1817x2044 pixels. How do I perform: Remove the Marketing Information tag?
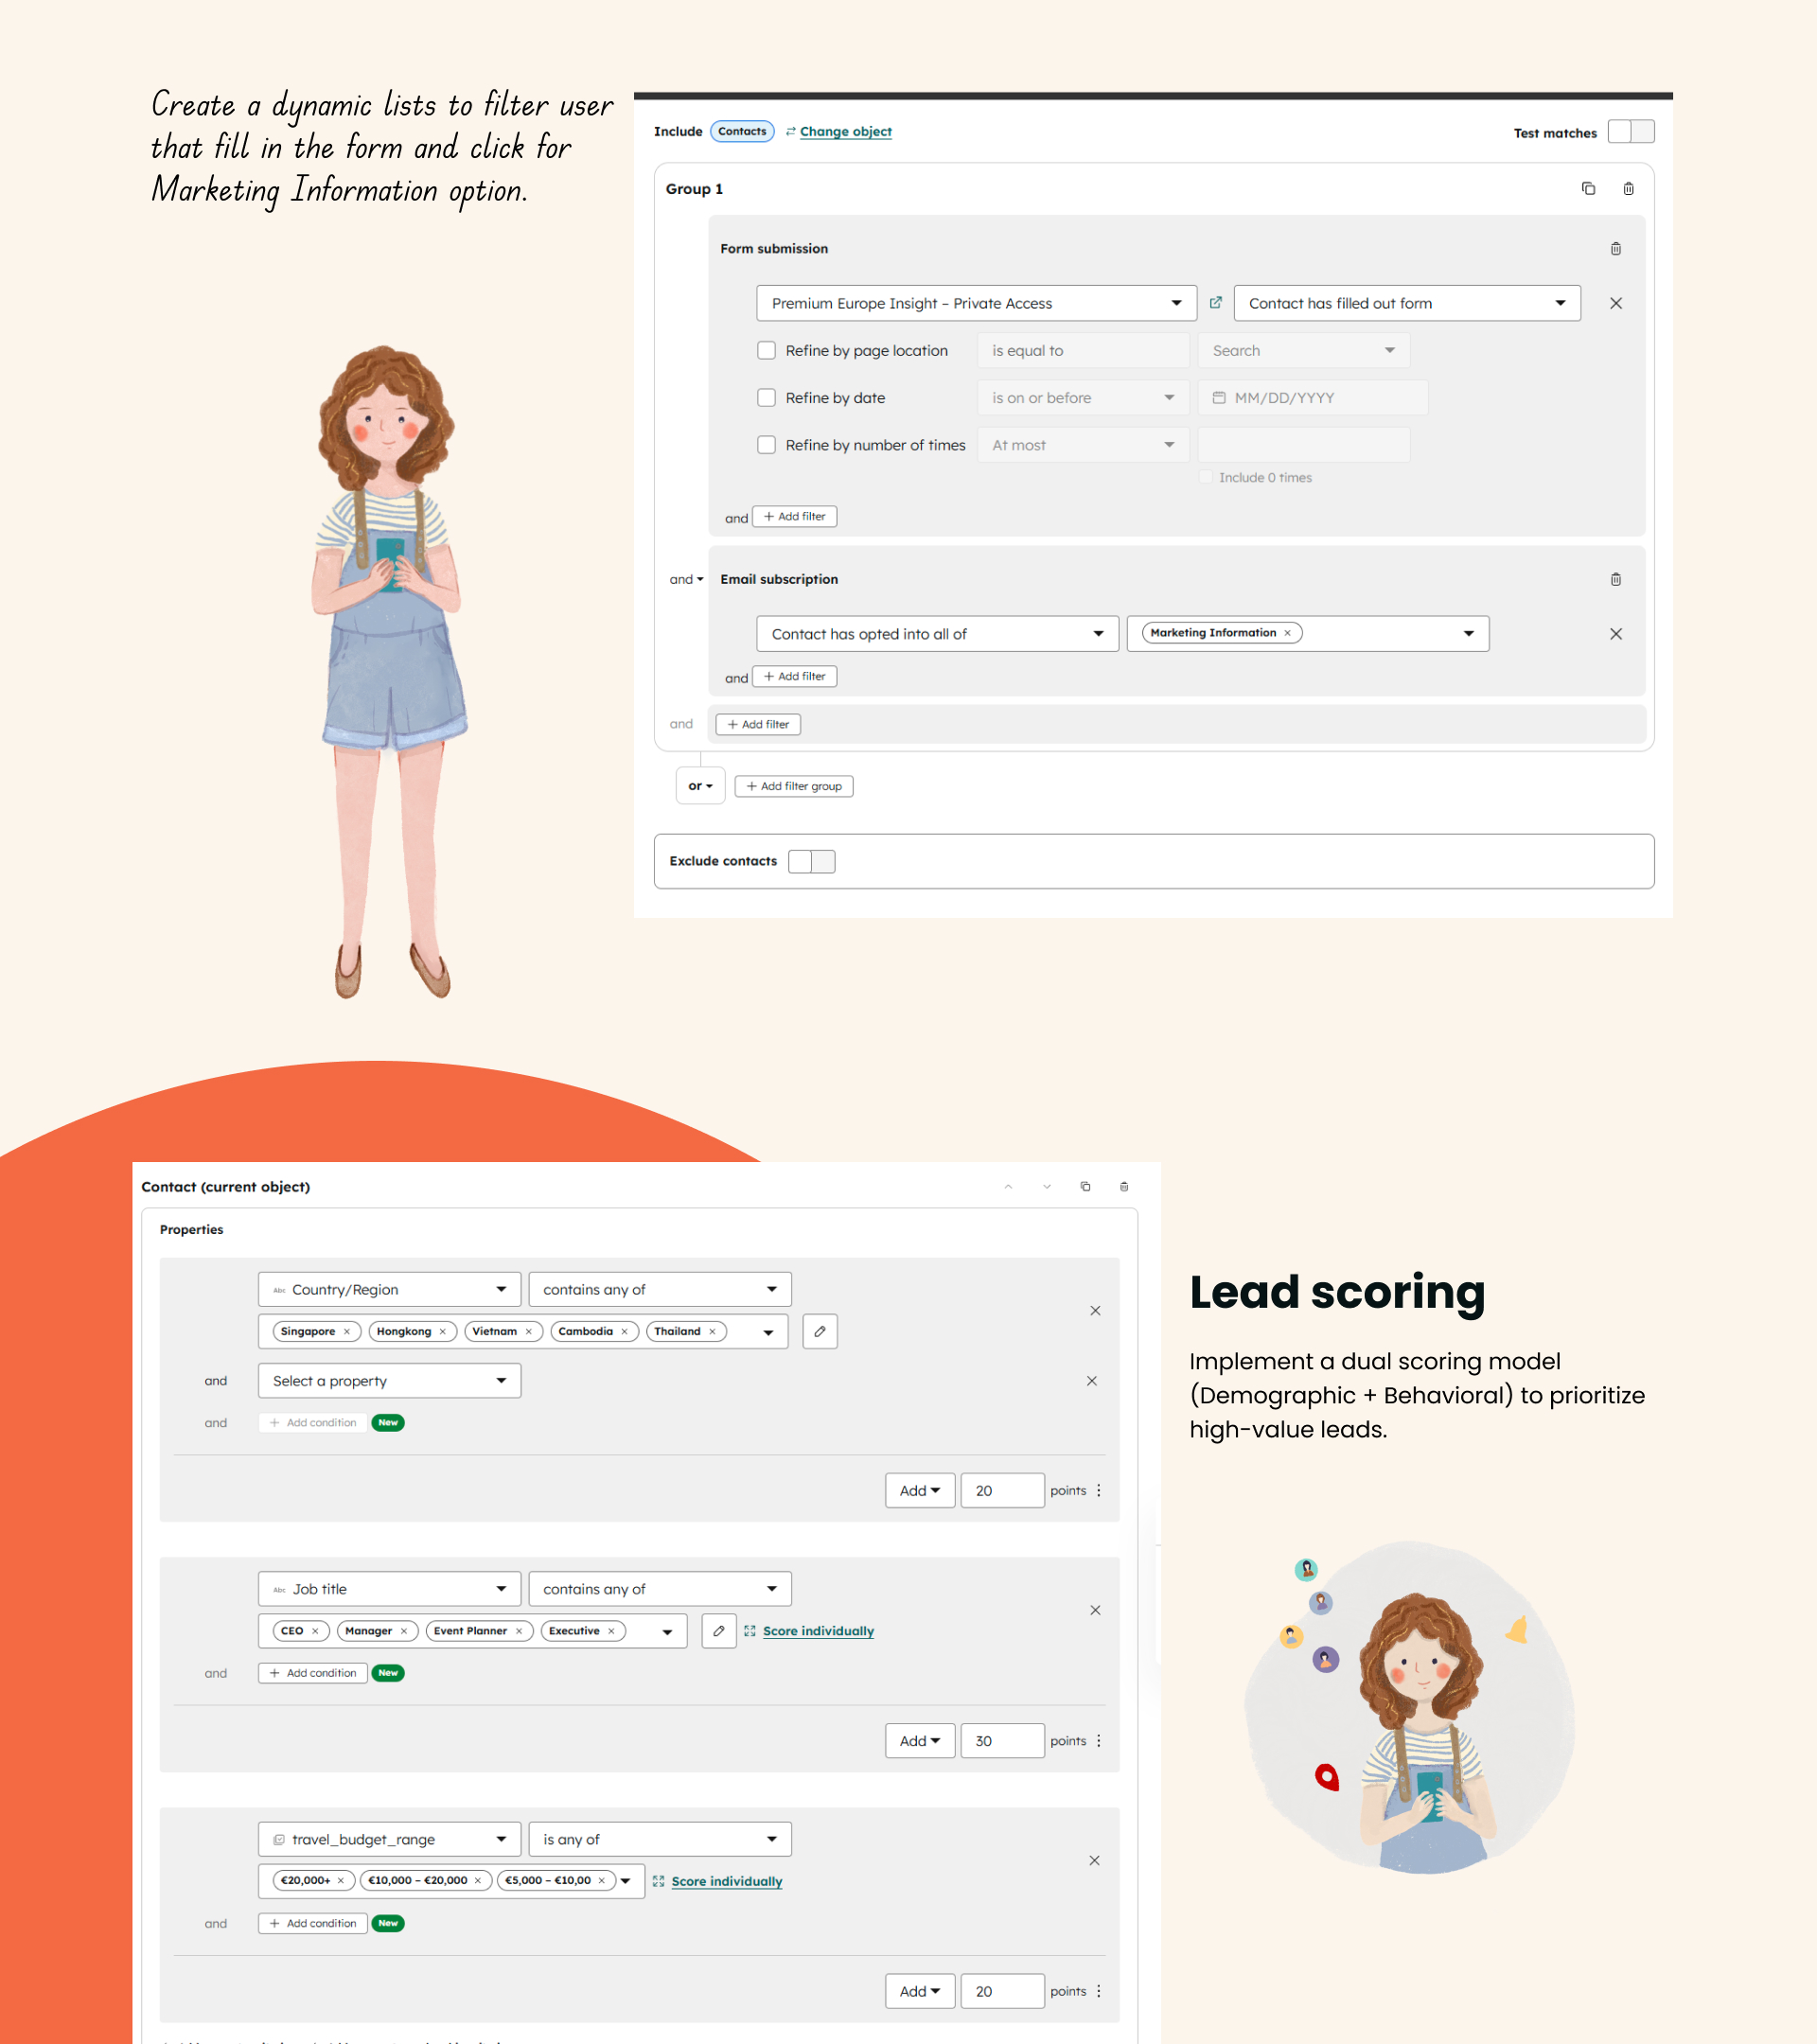(1287, 633)
